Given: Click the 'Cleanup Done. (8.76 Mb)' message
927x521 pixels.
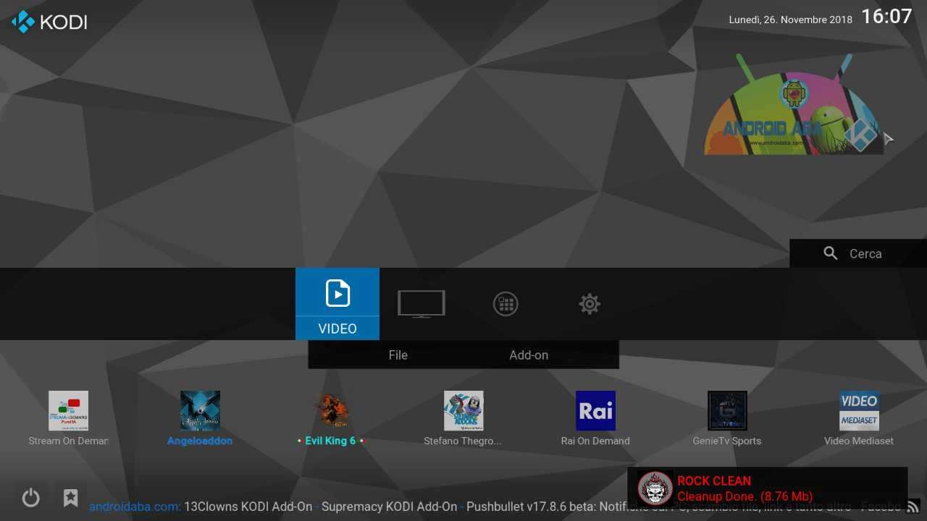Looking at the screenshot, I should [x=744, y=496].
